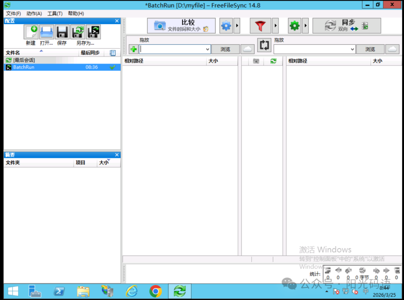Screen dimensions: 404x300
Task: Open a configuration with the 打开 icon
Action: [47, 32]
